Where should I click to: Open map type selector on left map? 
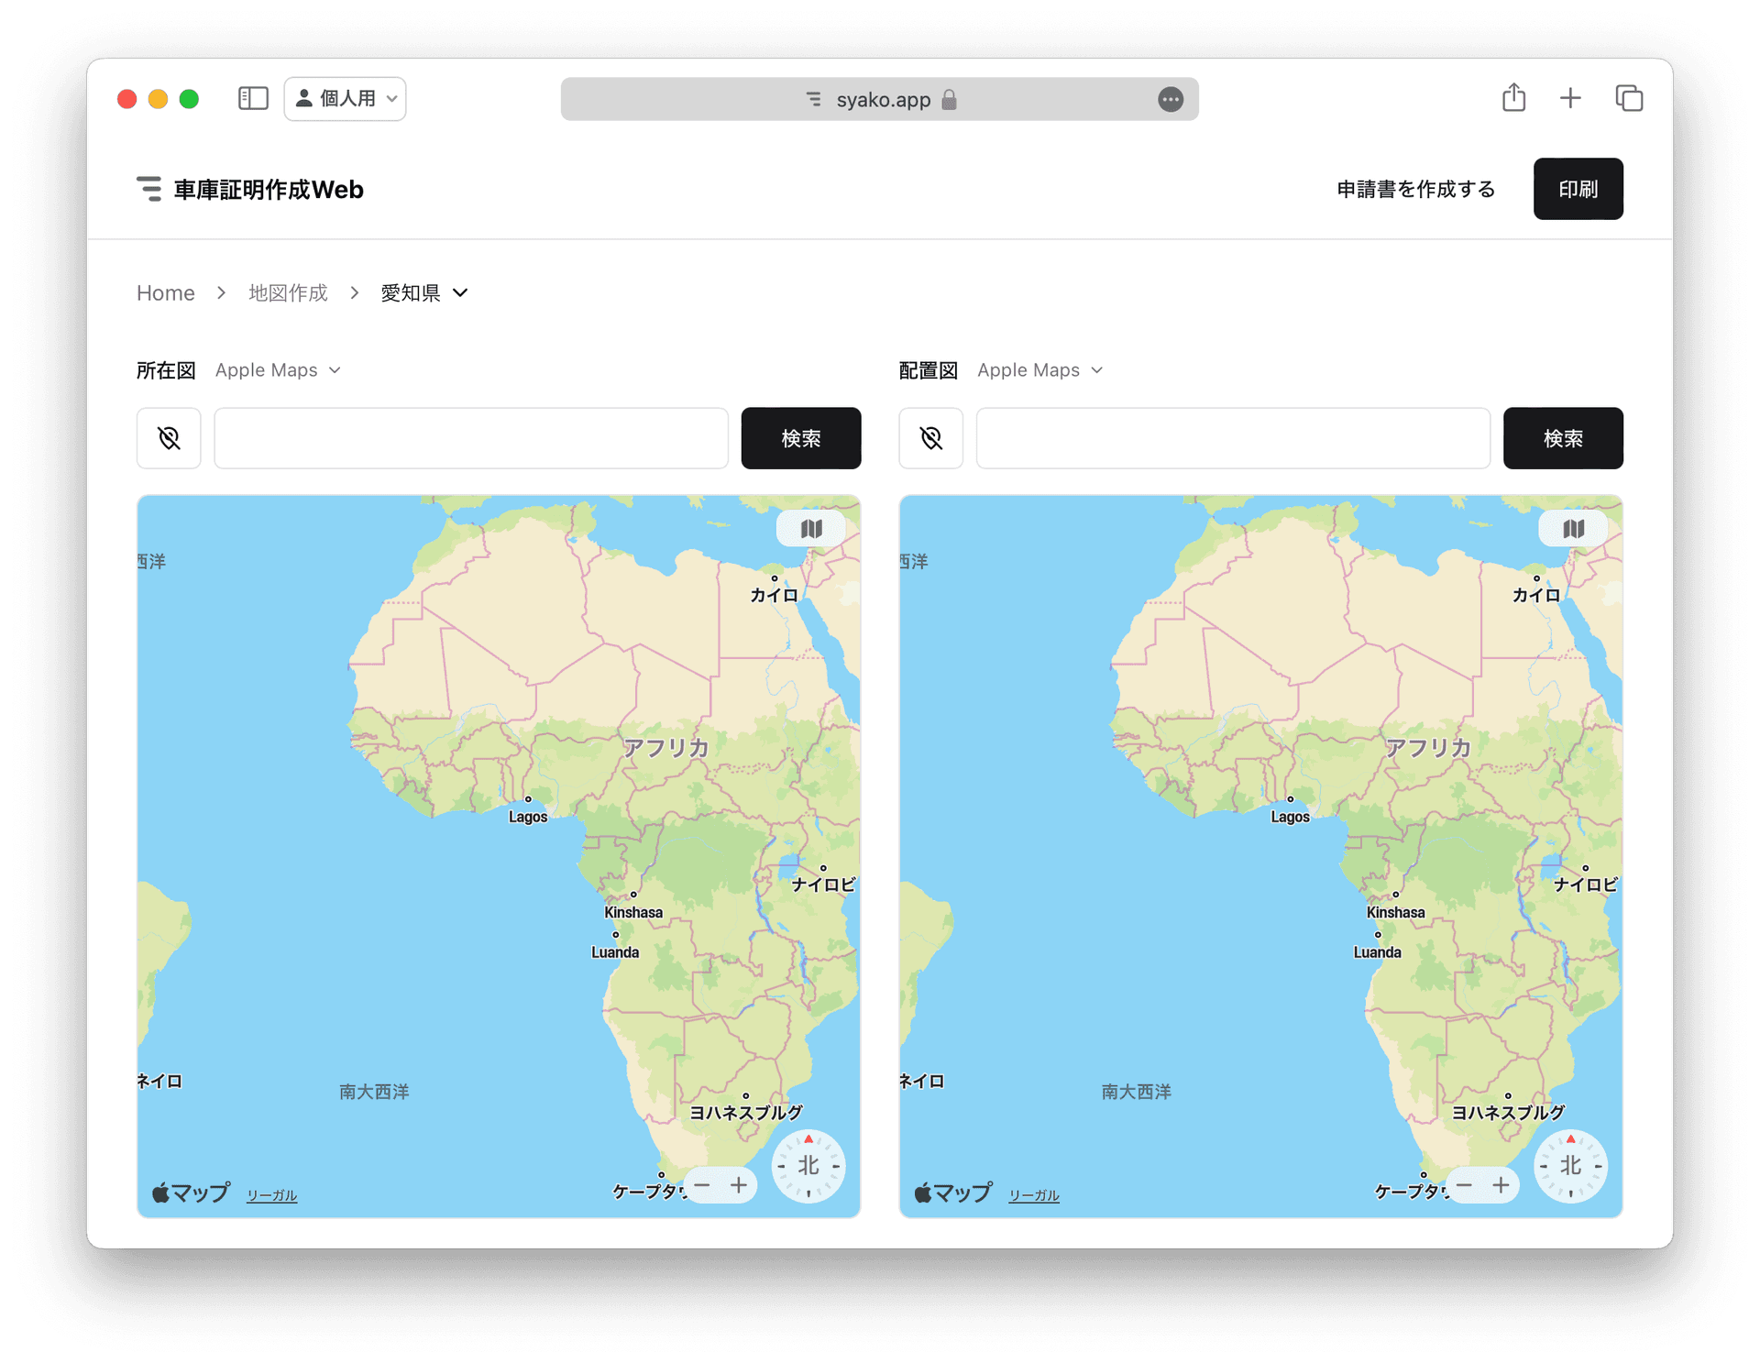click(810, 529)
